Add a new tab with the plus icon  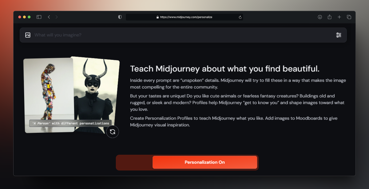click(339, 17)
